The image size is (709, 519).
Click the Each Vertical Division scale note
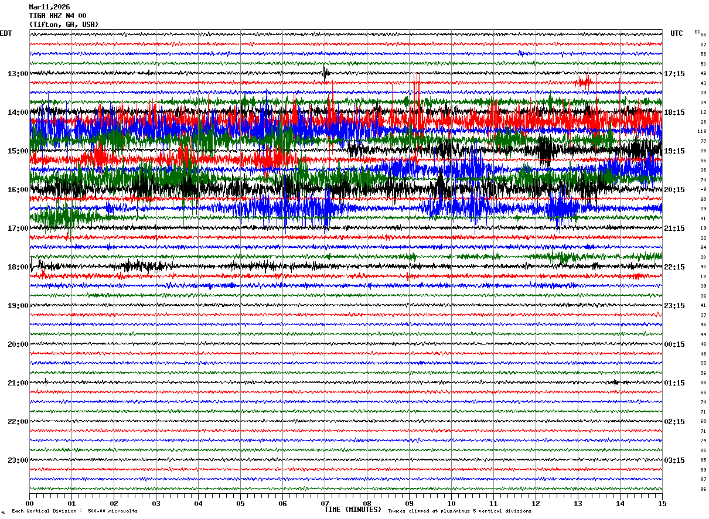[x=74, y=511]
